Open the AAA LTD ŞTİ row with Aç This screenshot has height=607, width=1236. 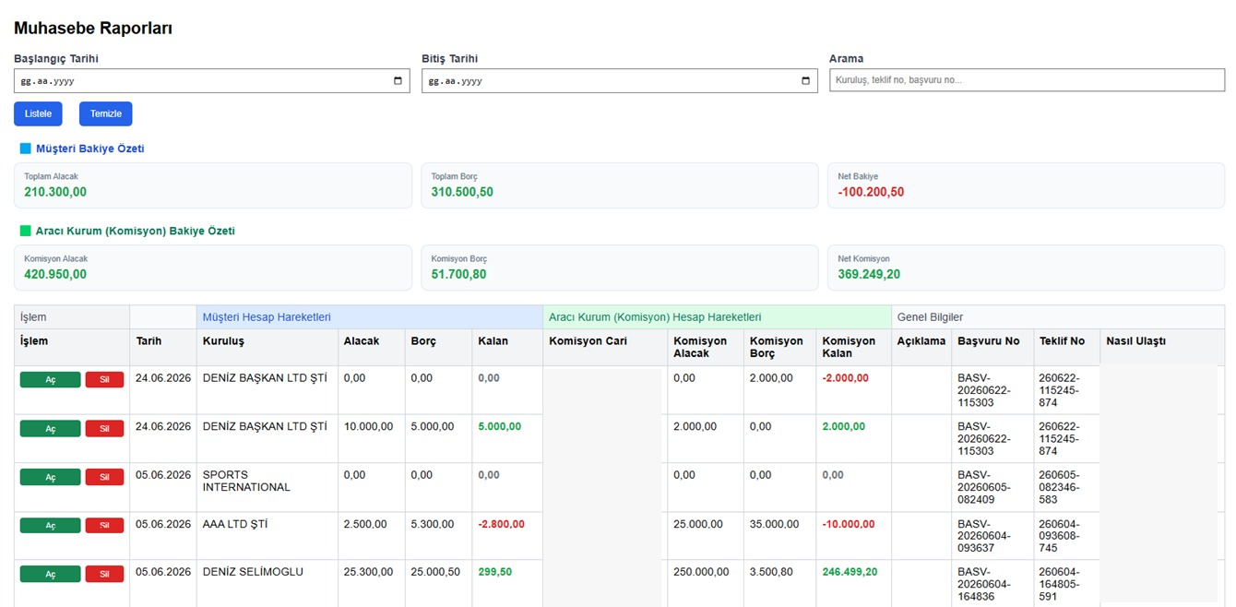[50, 526]
